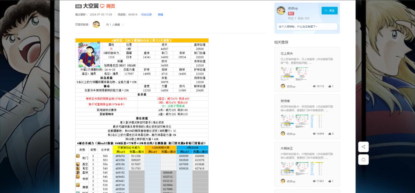The image size is (415, 193).
Task: Open 点点op author avatar in profile card
Action: (281, 11)
